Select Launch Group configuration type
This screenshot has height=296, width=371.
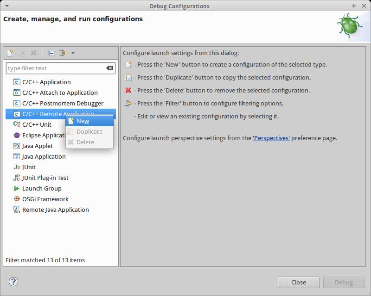61,188
